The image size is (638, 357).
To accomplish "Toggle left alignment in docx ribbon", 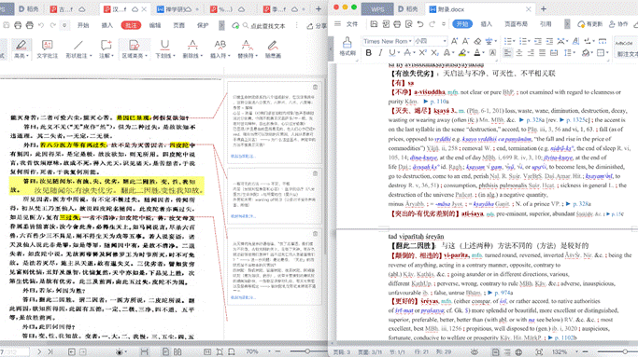I will tap(507, 53).
